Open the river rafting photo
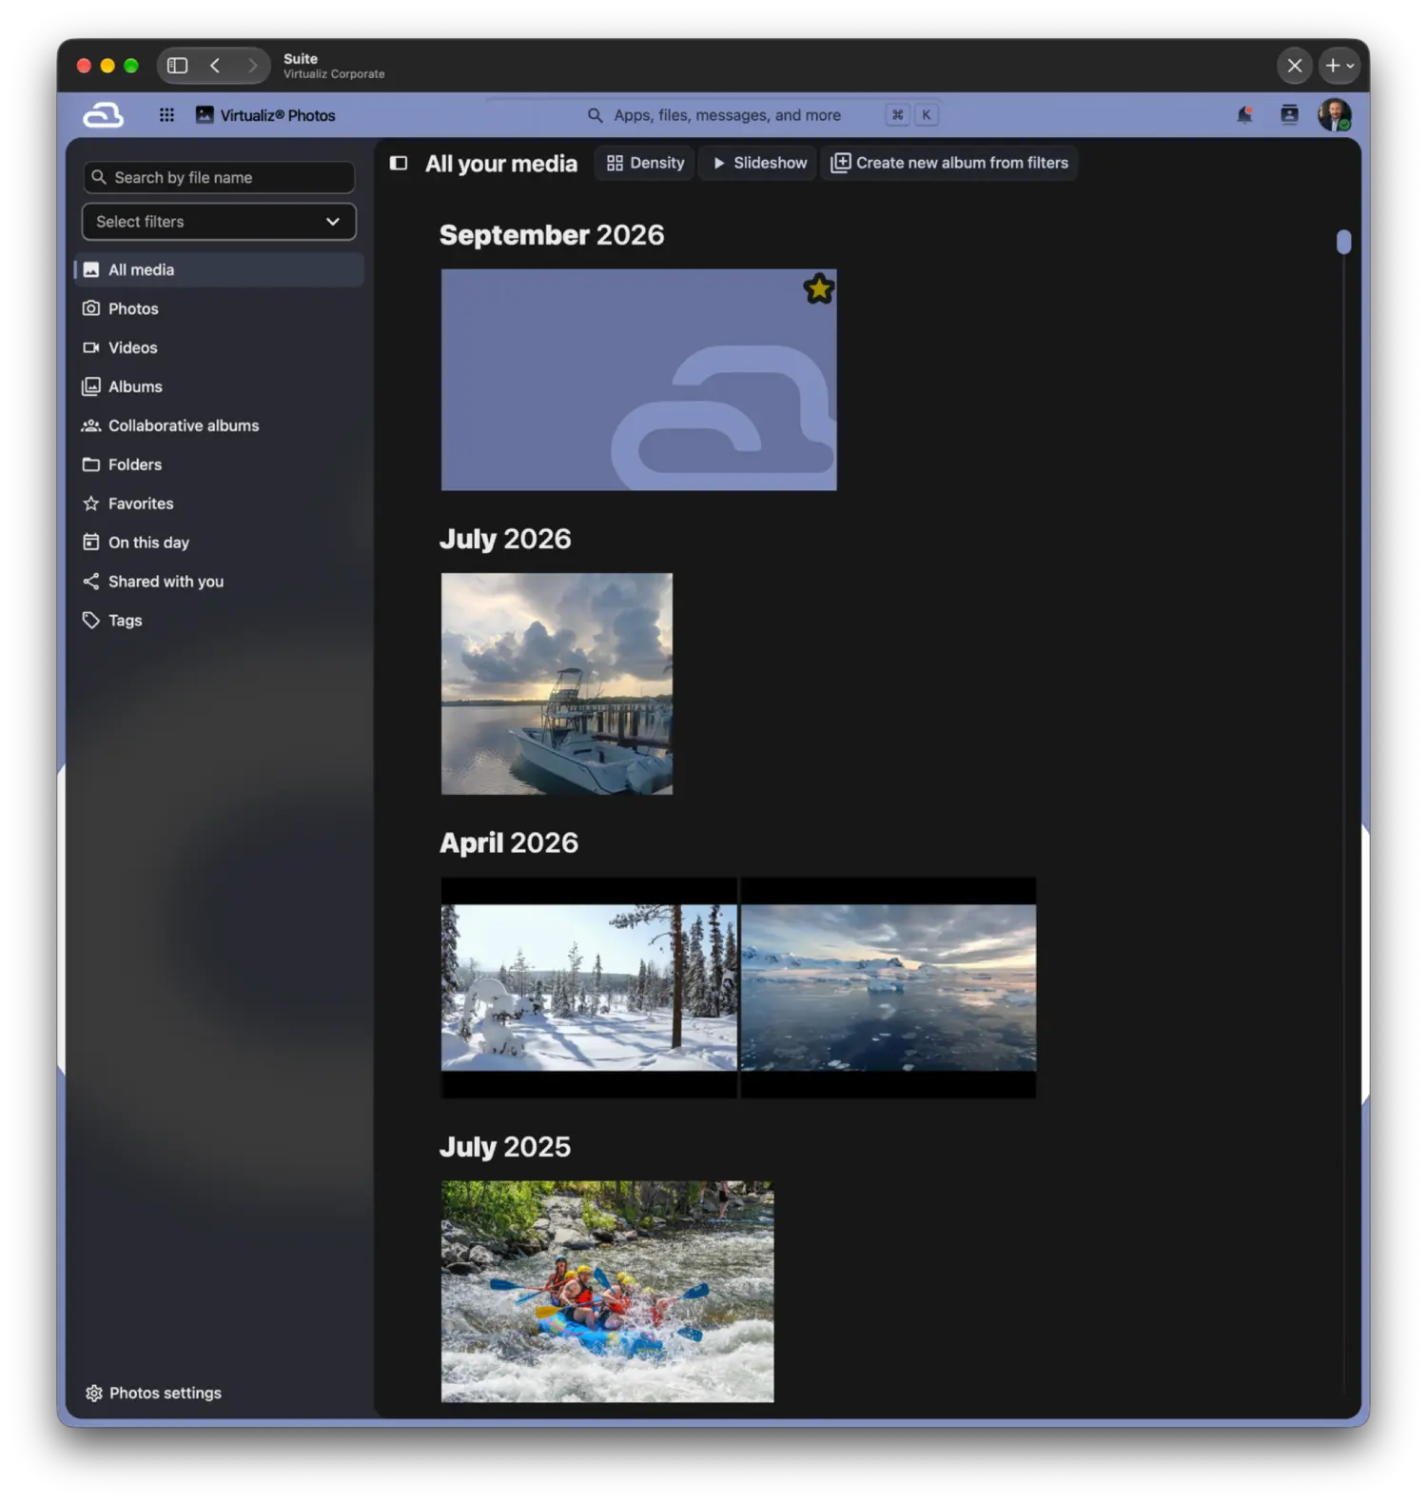The height and width of the screenshot is (1503, 1427). [x=607, y=1292]
